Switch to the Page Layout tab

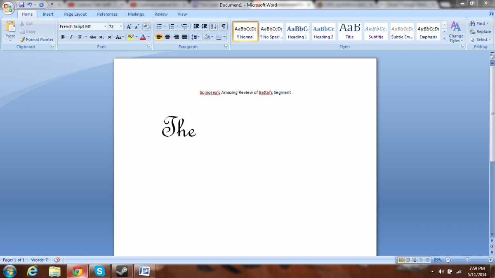pos(75,14)
